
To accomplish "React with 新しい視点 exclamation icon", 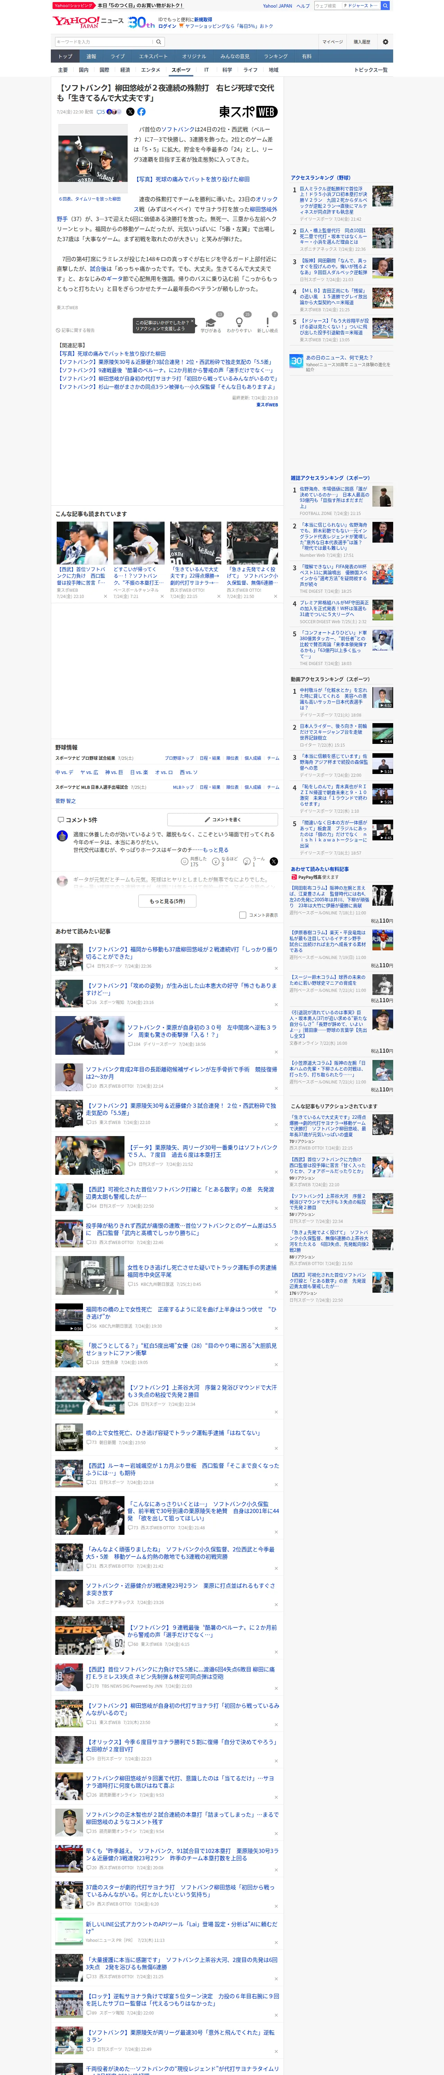I will tap(268, 322).
